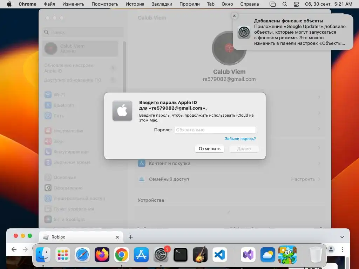359x269 pixels.
Task: Go back in the Chrome window
Action: click(14, 249)
